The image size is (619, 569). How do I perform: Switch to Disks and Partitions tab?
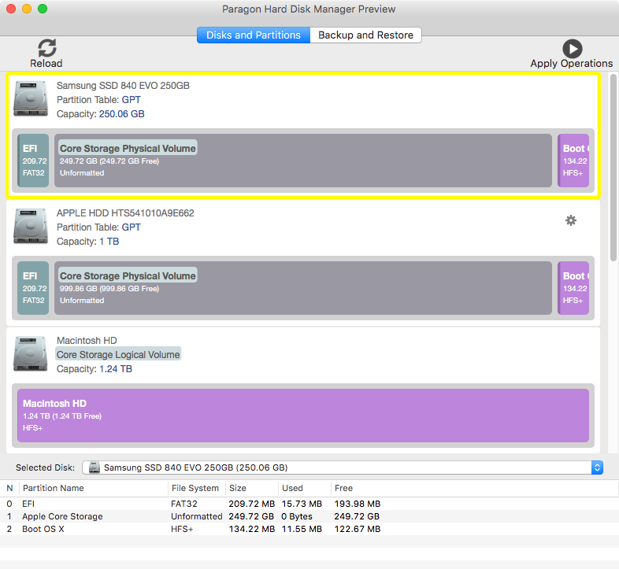click(254, 35)
